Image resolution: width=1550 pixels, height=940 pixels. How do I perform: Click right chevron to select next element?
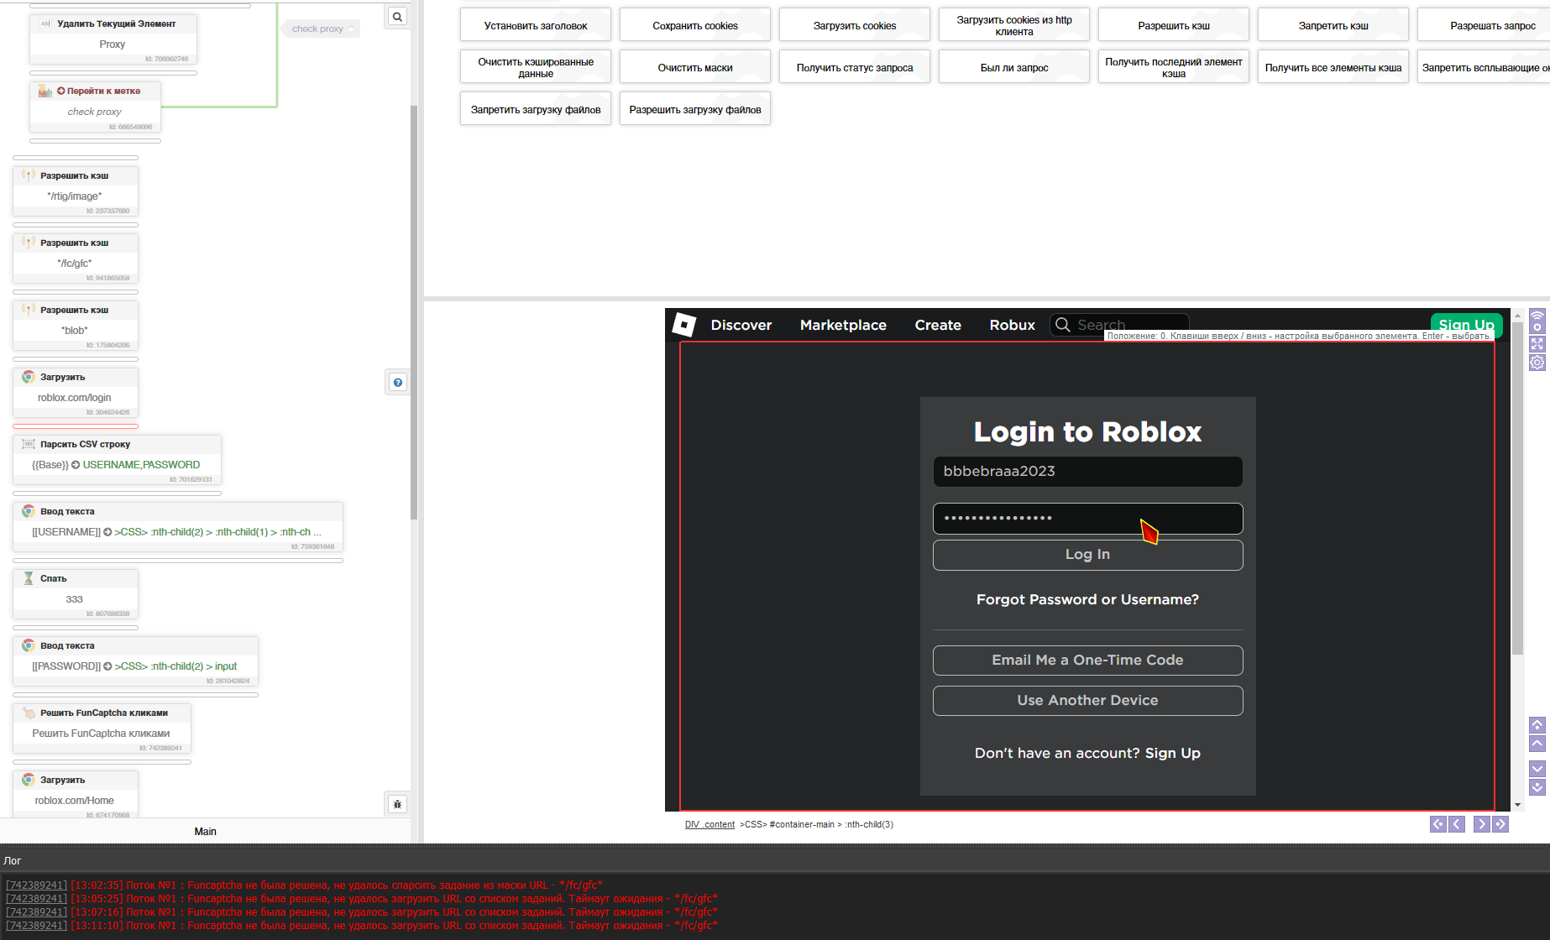pos(1481,824)
